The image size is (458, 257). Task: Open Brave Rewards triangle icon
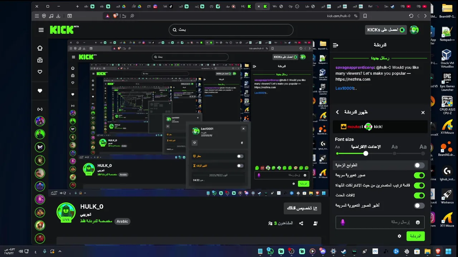click(107, 16)
